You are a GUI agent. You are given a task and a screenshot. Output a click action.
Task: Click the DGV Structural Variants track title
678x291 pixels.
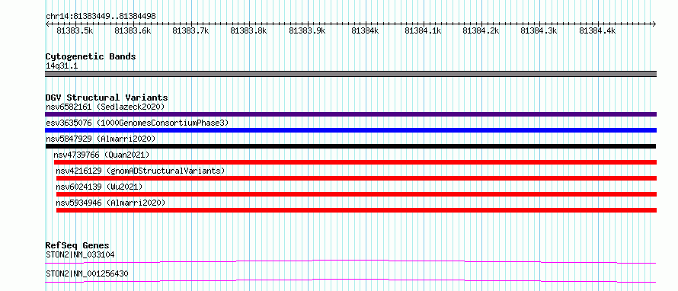coord(107,98)
